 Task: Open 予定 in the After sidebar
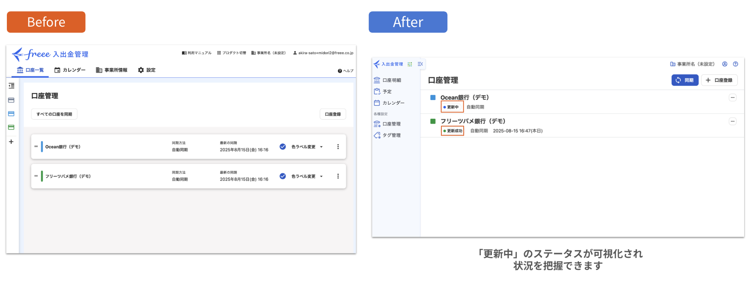pyautogui.click(x=383, y=91)
